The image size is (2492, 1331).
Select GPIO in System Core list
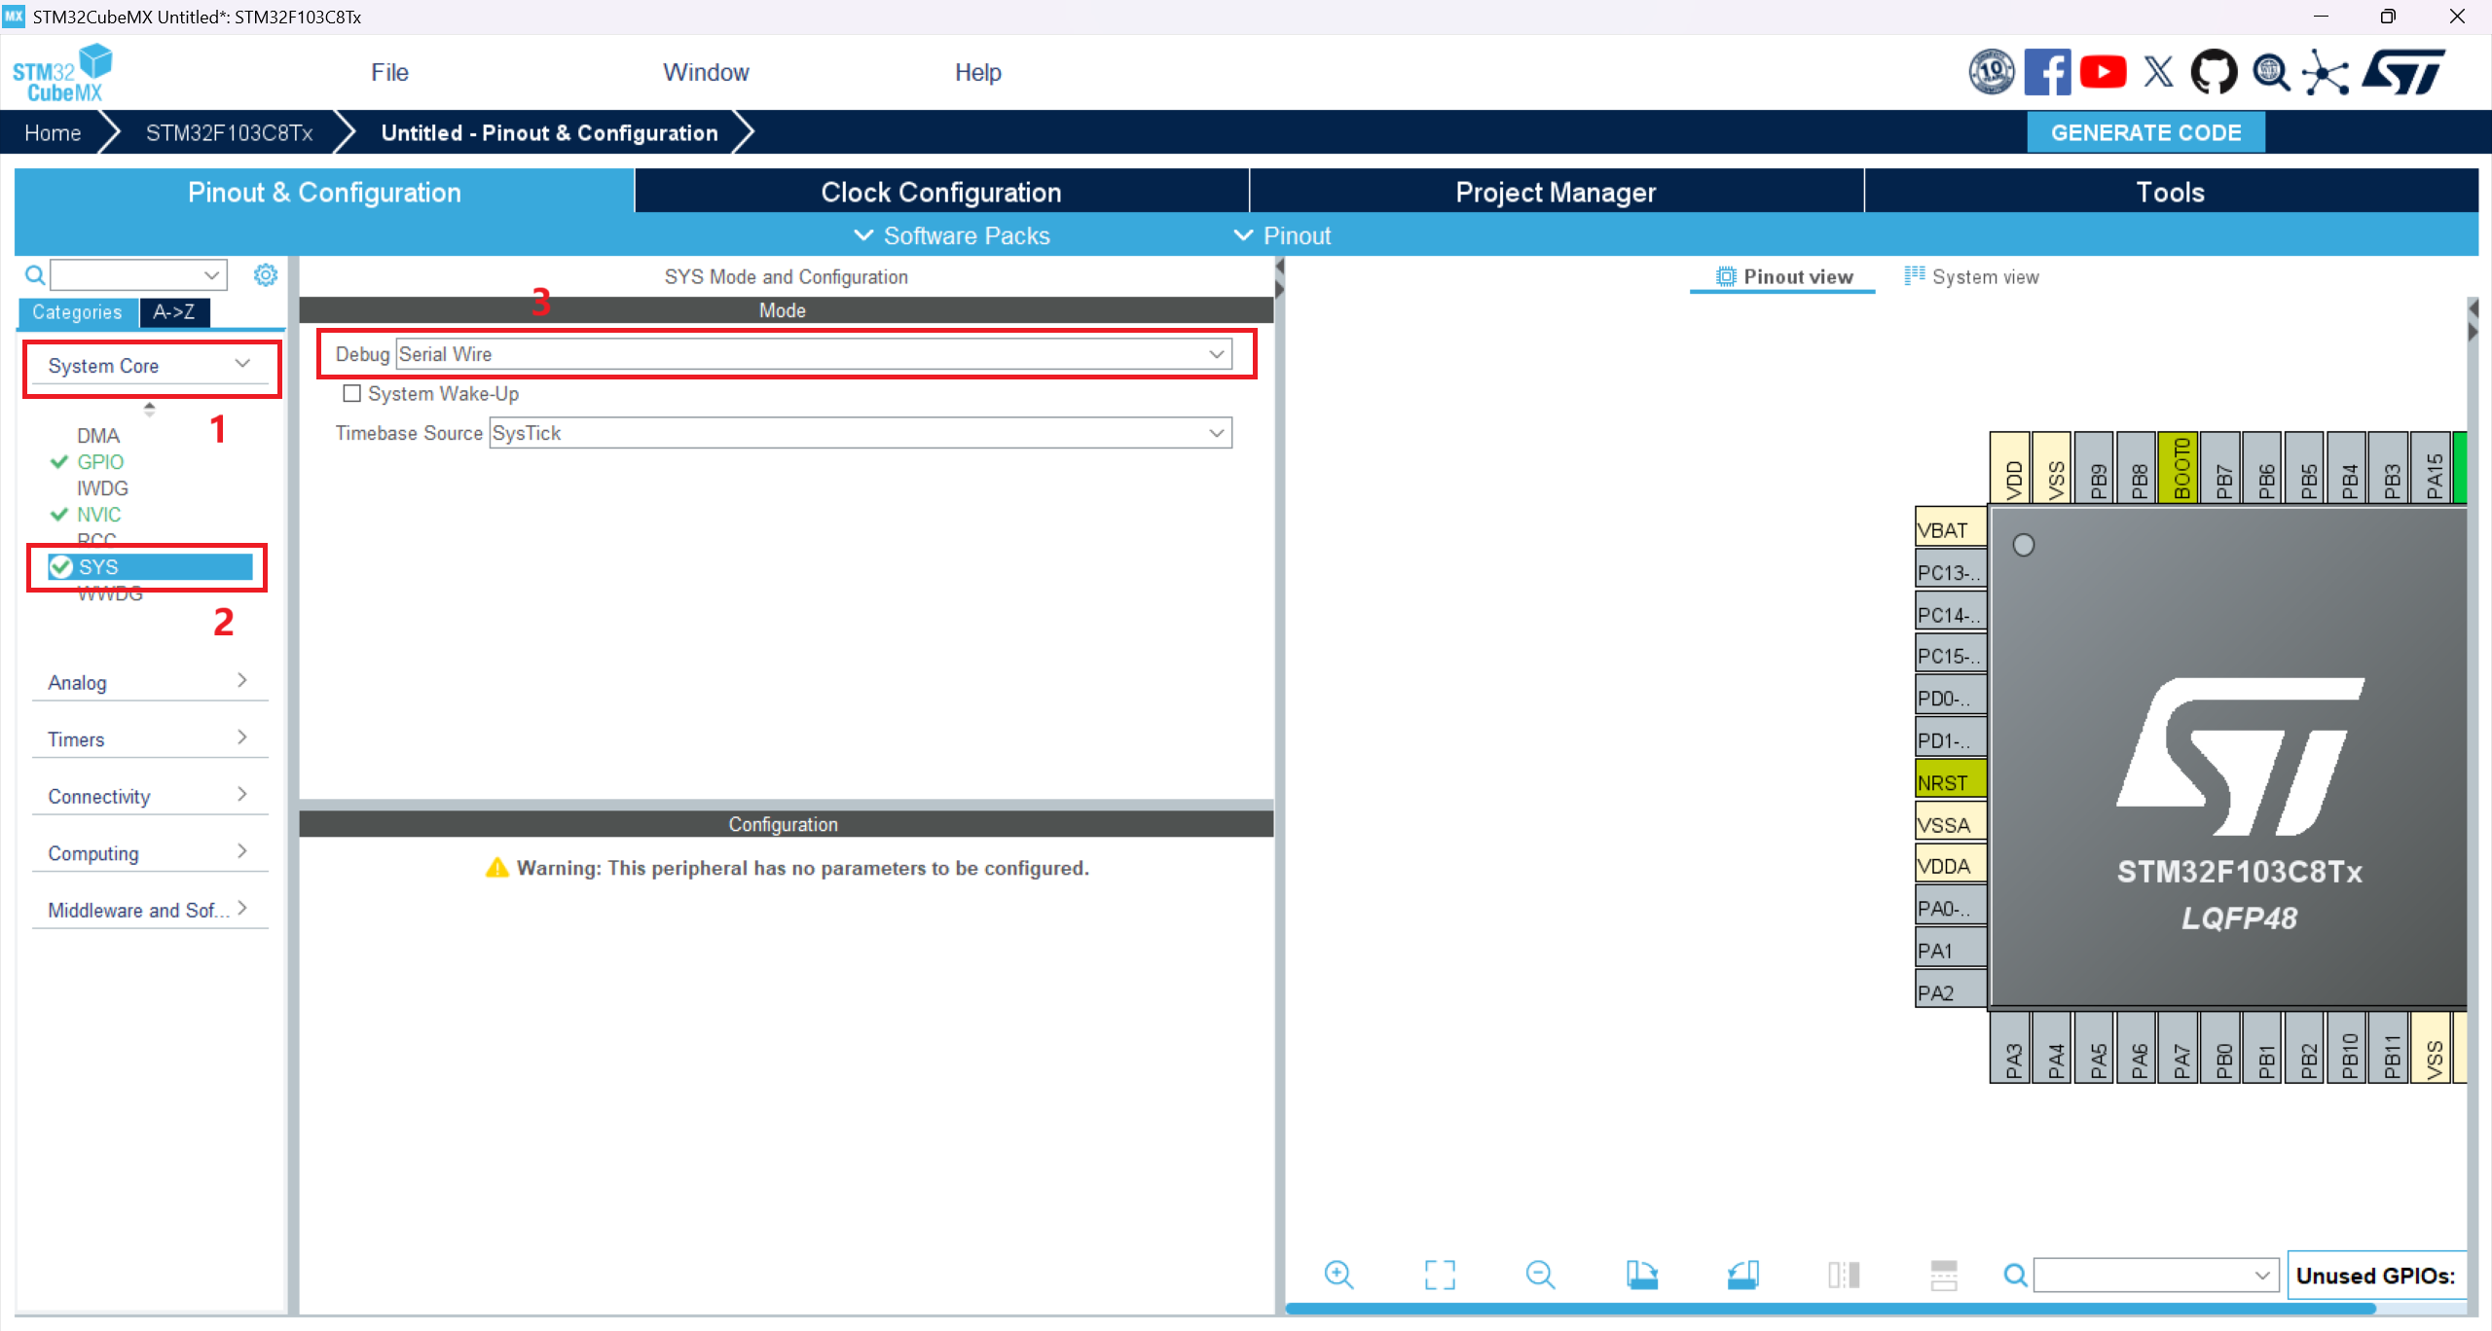click(x=100, y=462)
